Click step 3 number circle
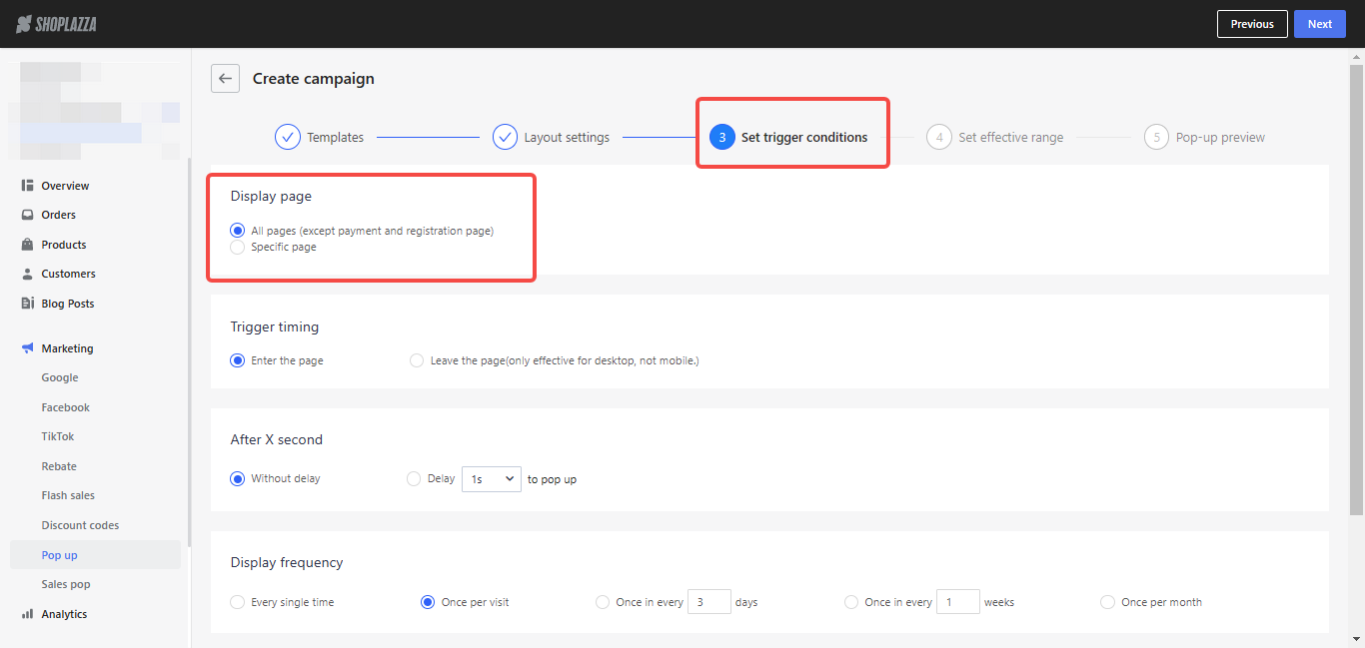1365x648 pixels. (722, 137)
